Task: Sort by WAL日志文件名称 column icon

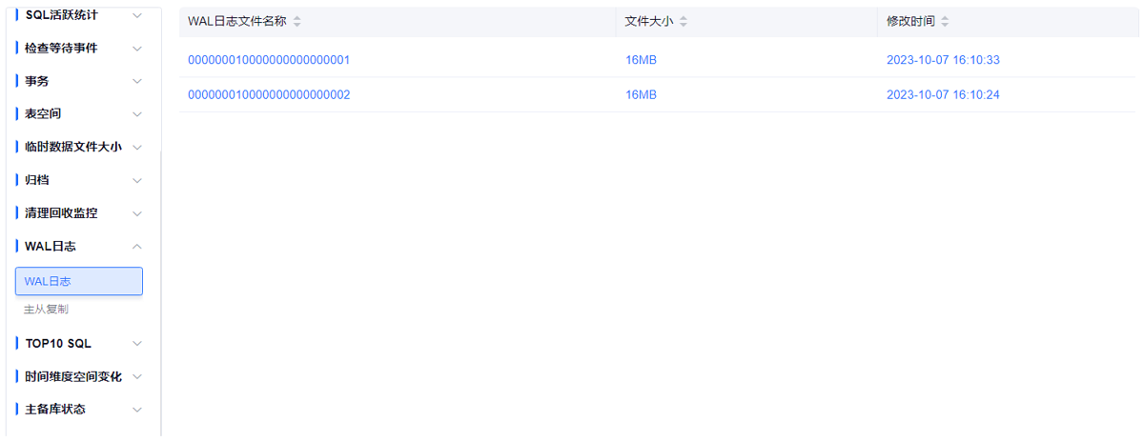Action: coord(296,22)
